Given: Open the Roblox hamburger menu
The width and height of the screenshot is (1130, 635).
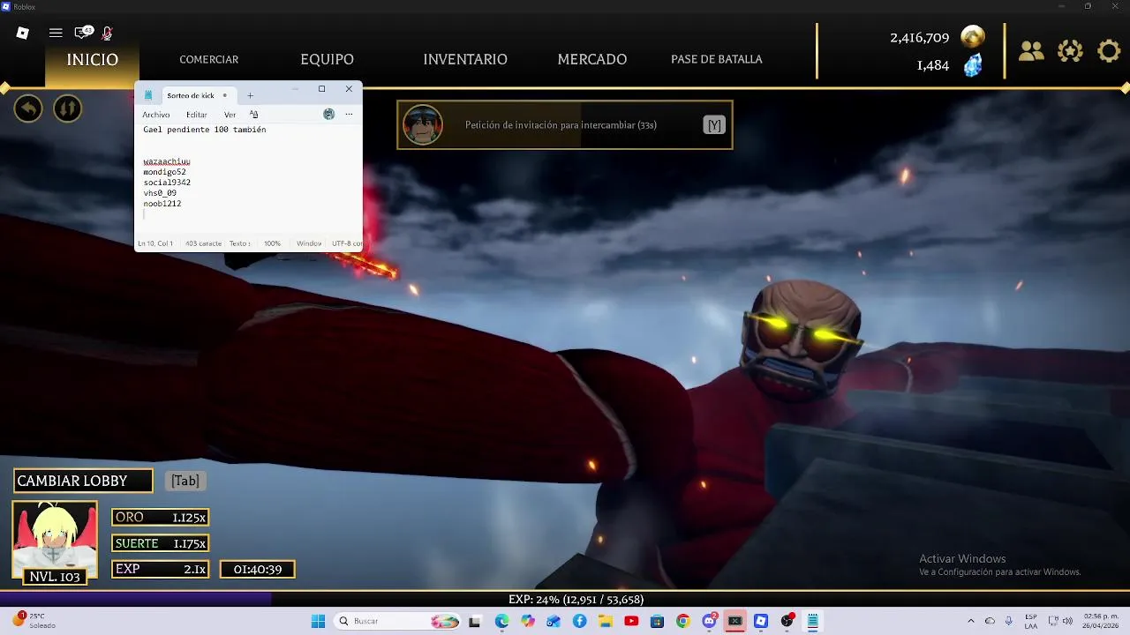Looking at the screenshot, I should (56, 33).
